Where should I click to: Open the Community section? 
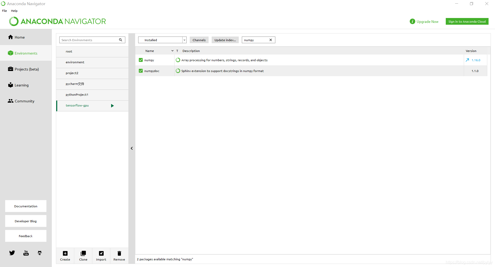26,101
